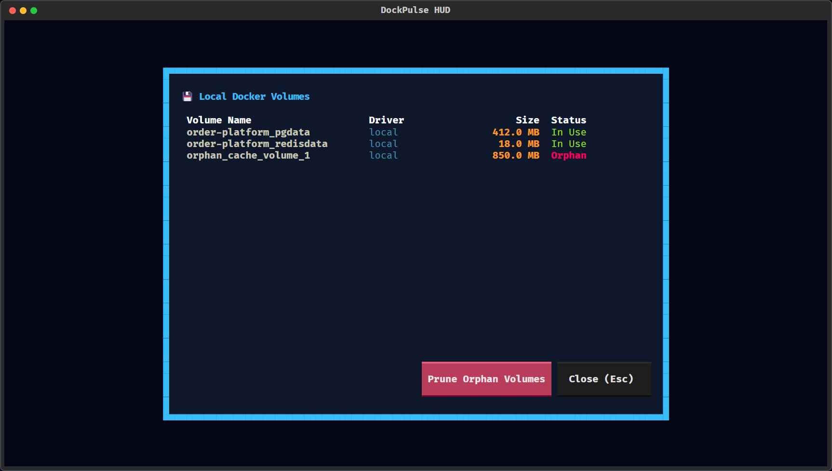The image size is (832, 471).
Task: Click the Driver column header
Action: (x=387, y=120)
